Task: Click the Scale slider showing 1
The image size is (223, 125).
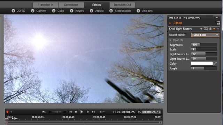Action: pos(204,49)
